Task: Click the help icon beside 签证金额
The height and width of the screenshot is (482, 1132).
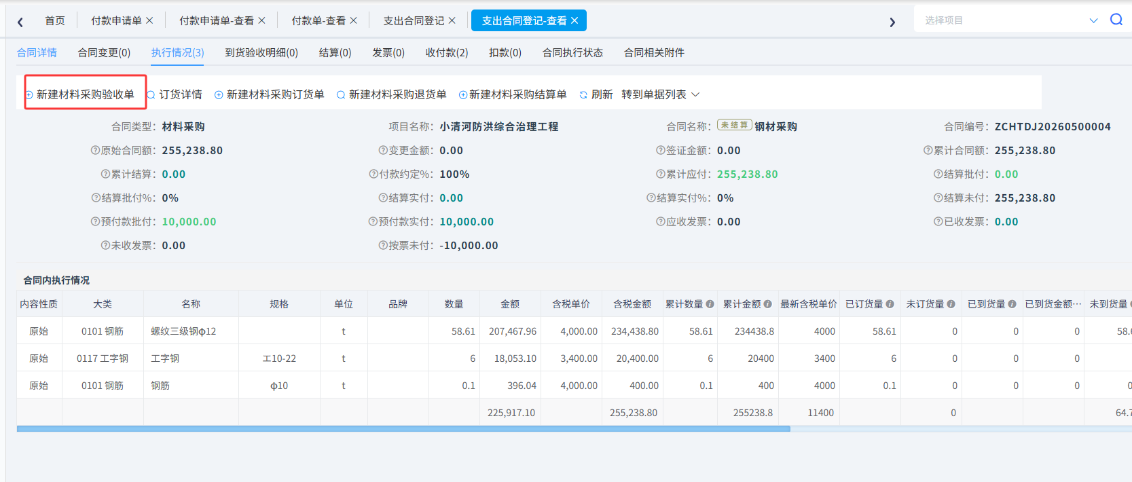Action: click(661, 151)
